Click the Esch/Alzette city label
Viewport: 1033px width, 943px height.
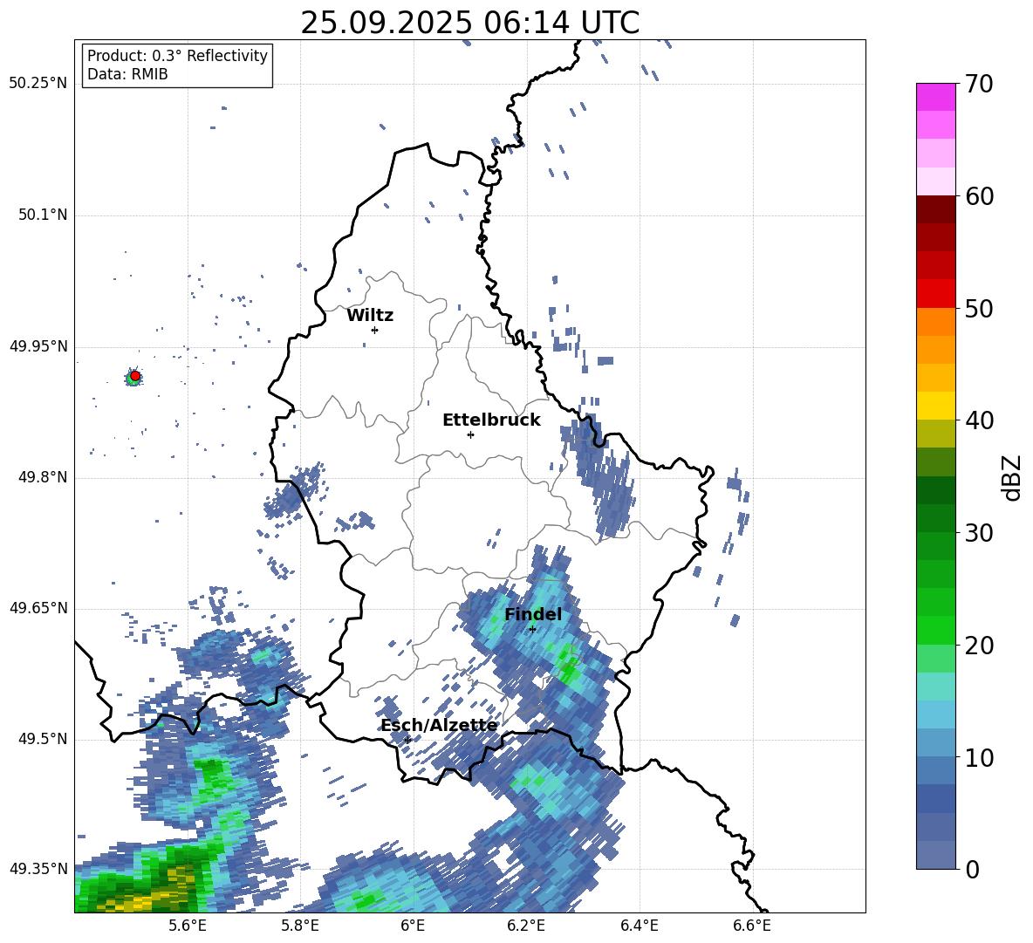[x=439, y=726]
